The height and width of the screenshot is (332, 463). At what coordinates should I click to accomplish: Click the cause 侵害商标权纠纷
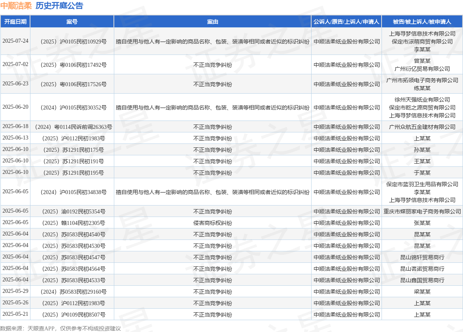[213, 223]
